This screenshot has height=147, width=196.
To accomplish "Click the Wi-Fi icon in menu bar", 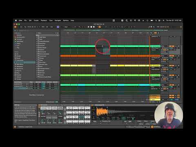I will coord(135,20).
